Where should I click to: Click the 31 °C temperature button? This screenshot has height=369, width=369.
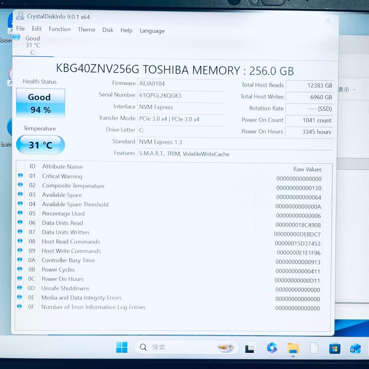(40, 145)
